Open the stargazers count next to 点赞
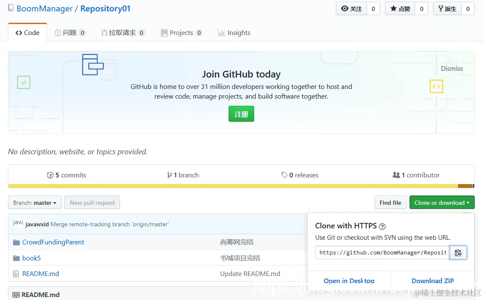Viewport: 484px width, 300px height. tap(422, 9)
